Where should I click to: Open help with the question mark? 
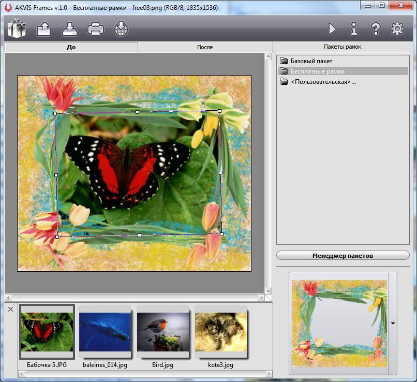point(376,29)
